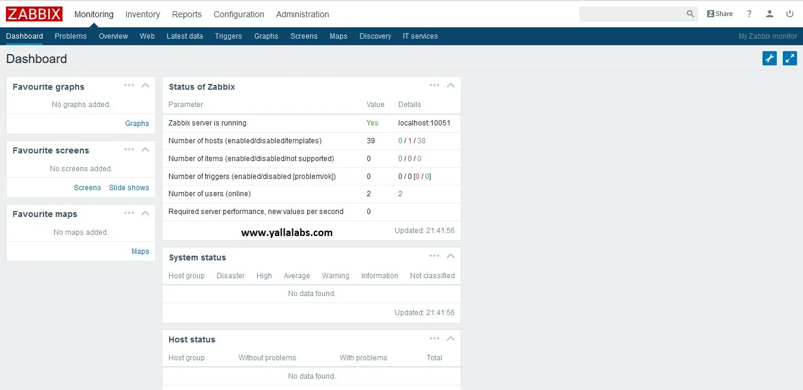Collapse the Favourite screens widget
803x390 pixels.
click(145, 149)
